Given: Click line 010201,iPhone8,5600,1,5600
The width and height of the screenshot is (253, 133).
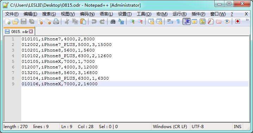Looking at the screenshot, I should point(58,50).
